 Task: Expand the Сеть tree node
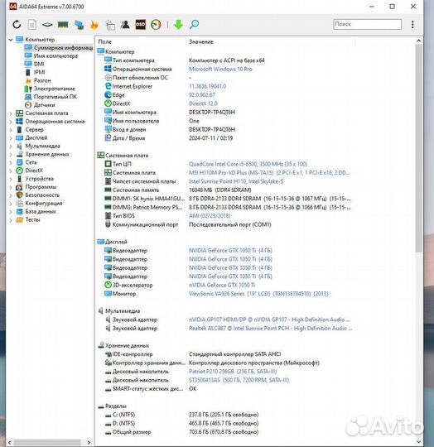point(11,163)
